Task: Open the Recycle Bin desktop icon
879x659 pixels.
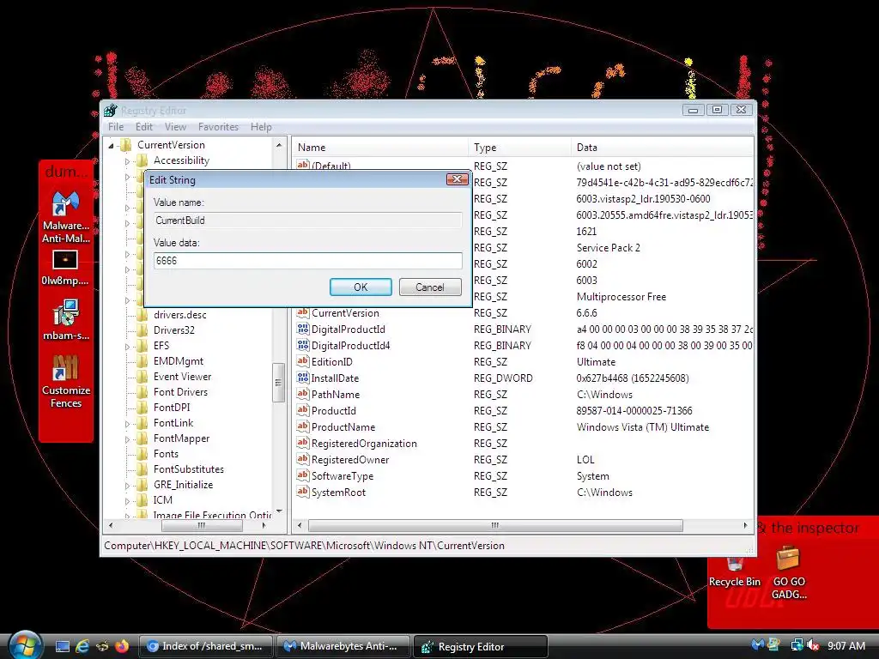Action: [x=735, y=571]
